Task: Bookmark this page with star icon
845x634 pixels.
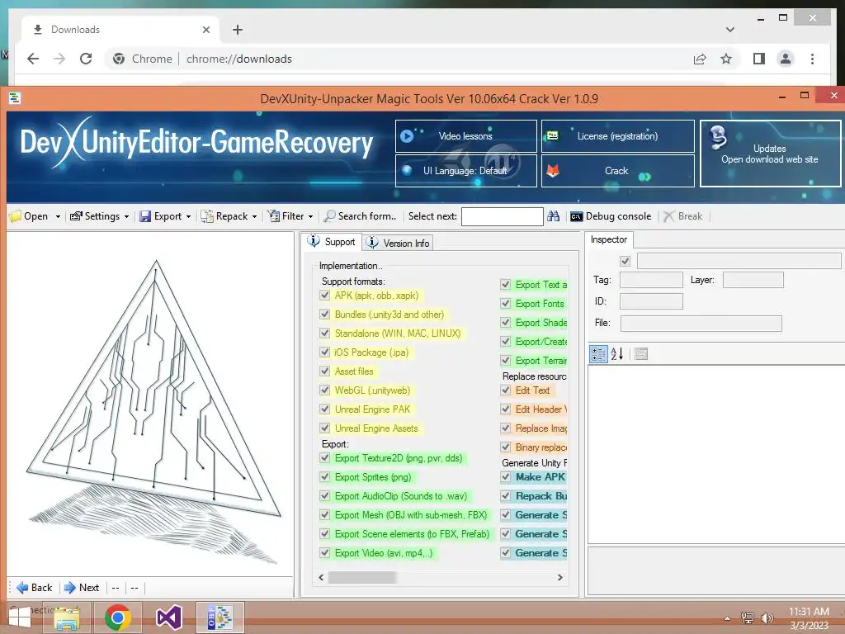Action: click(x=726, y=59)
